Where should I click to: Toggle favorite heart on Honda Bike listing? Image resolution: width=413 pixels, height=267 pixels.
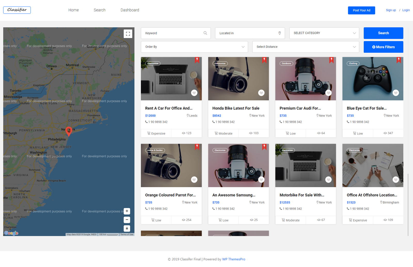pyautogui.click(x=261, y=93)
